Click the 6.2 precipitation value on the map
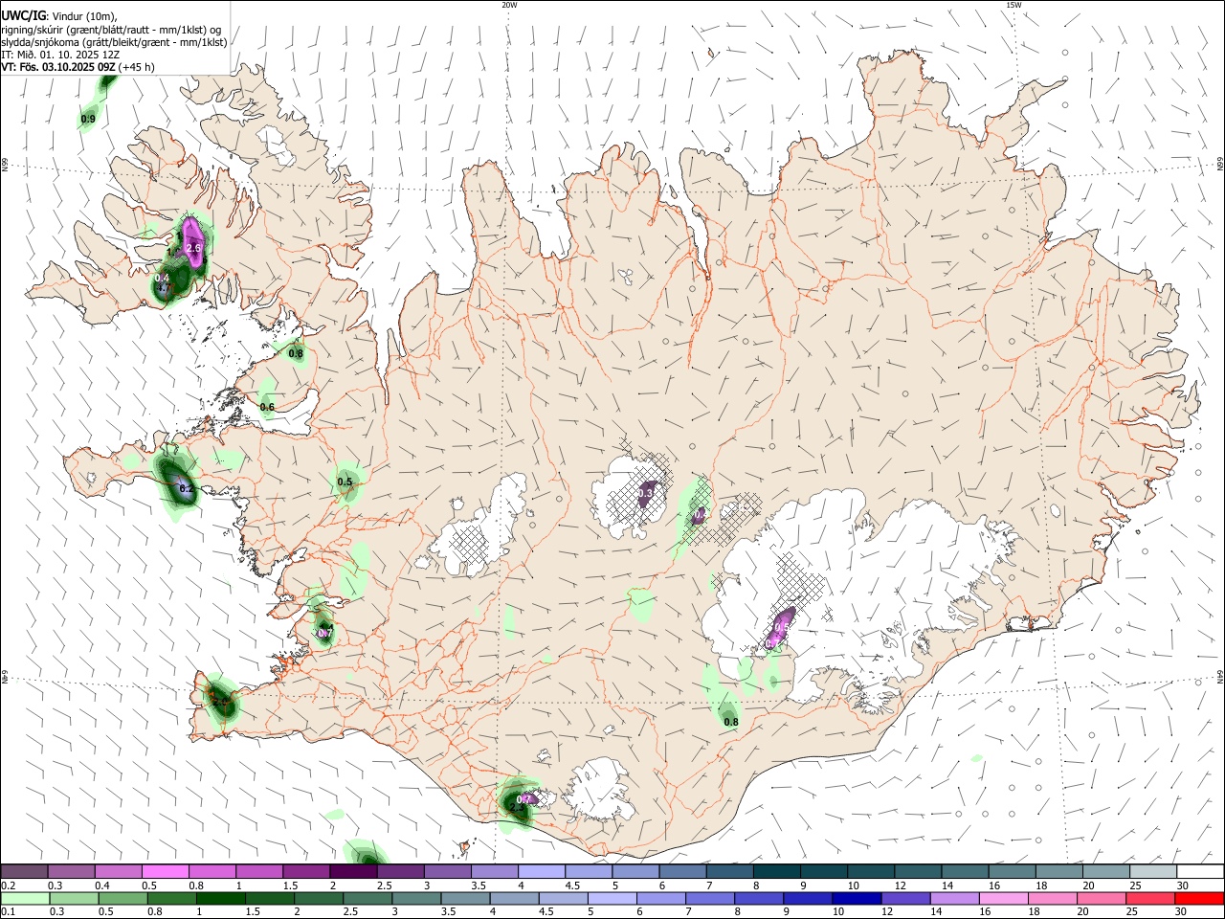The height and width of the screenshot is (919, 1225). (x=187, y=488)
